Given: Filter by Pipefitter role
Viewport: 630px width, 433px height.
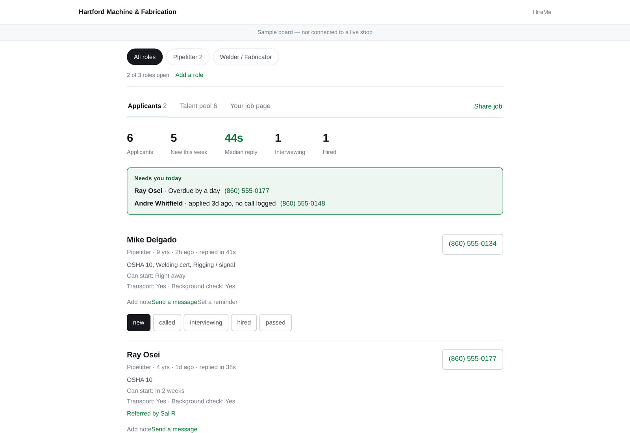Looking at the screenshot, I should click(x=188, y=57).
